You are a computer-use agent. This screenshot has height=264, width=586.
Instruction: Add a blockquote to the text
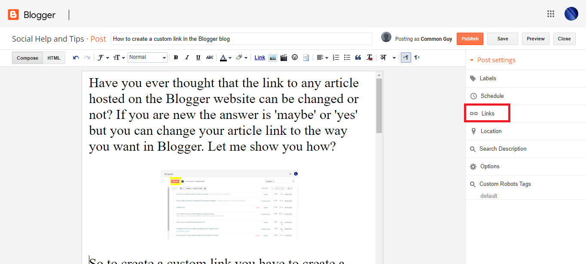point(358,57)
